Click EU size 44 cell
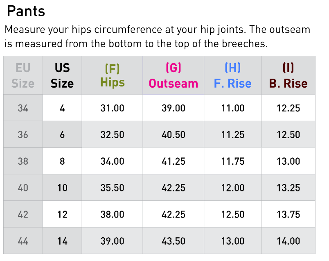329x261 pixels. click(x=23, y=241)
